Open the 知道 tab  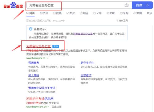(84, 13)
